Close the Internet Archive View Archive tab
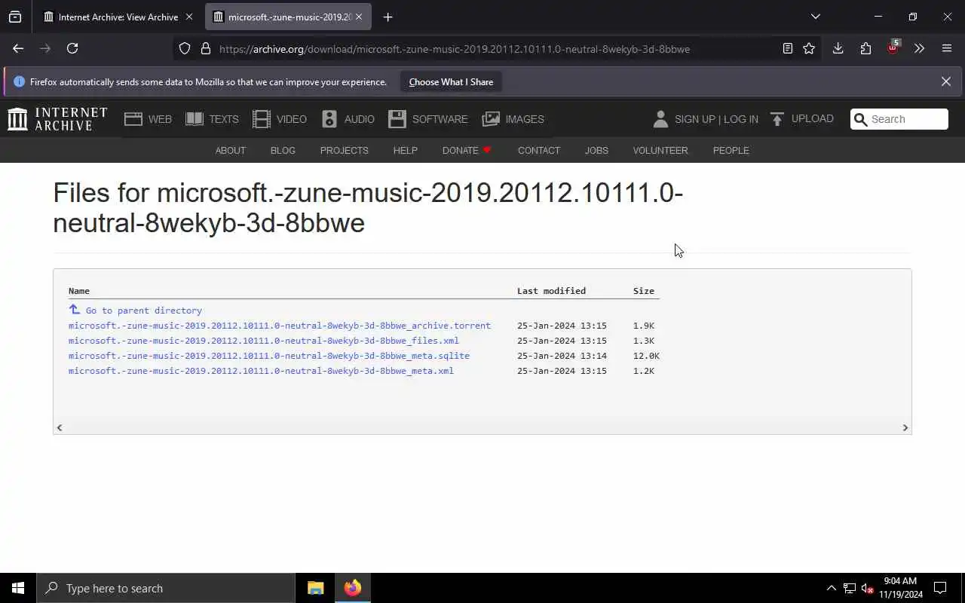Image resolution: width=965 pixels, height=603 pixels. pyautogui.click(x=189, y=17)
